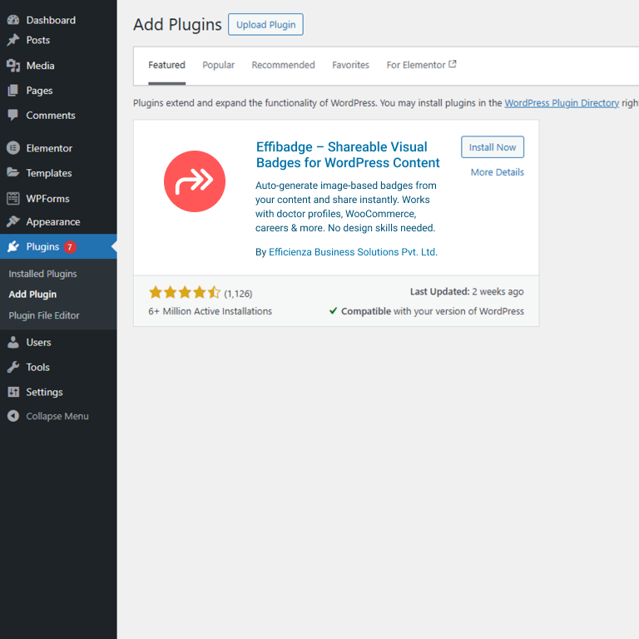Click the Appearance paintbrush icon
Viewport: 639px width, 639px height.
[x=13, y=222]
